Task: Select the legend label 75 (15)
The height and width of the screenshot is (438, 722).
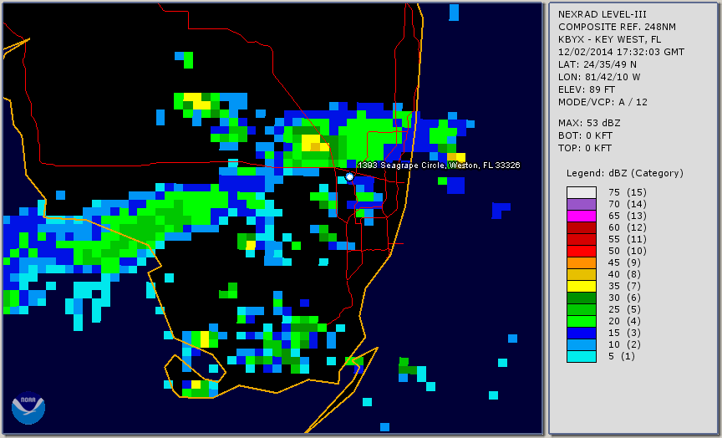Action: pos(627,192)
